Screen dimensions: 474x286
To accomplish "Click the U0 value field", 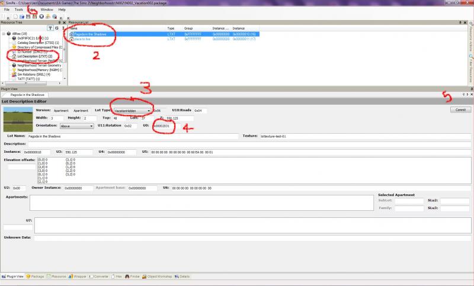I will coord(164,126).
